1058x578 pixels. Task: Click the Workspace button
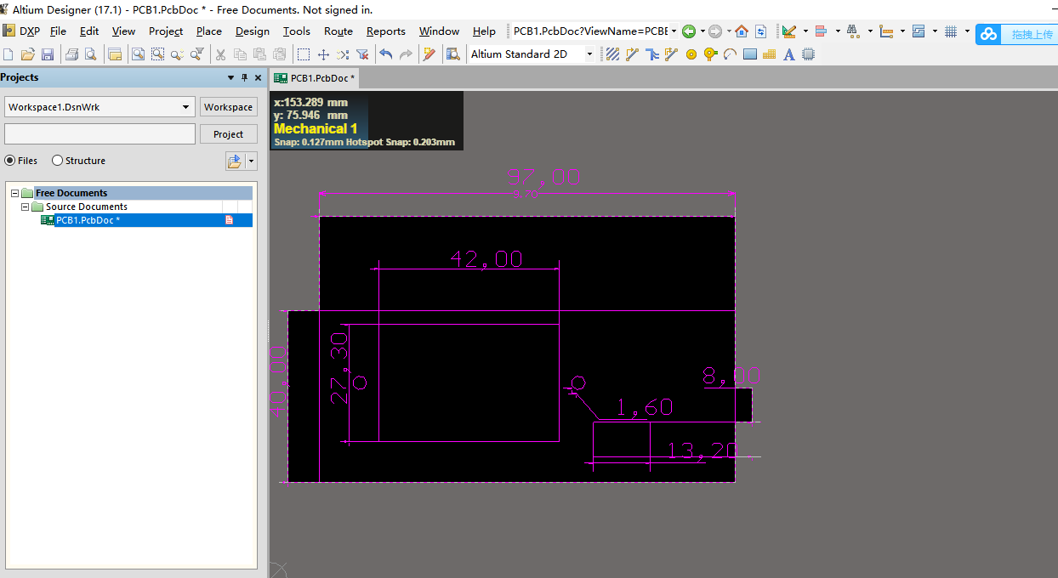tap(228, 107)
